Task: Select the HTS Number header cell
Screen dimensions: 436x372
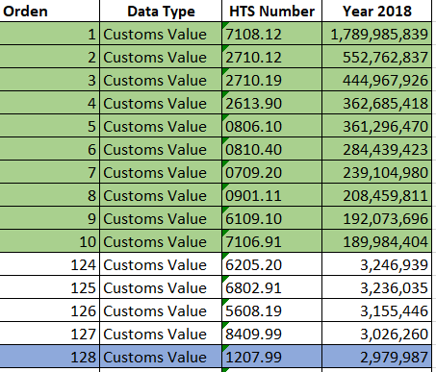Action: coord(271,11)
